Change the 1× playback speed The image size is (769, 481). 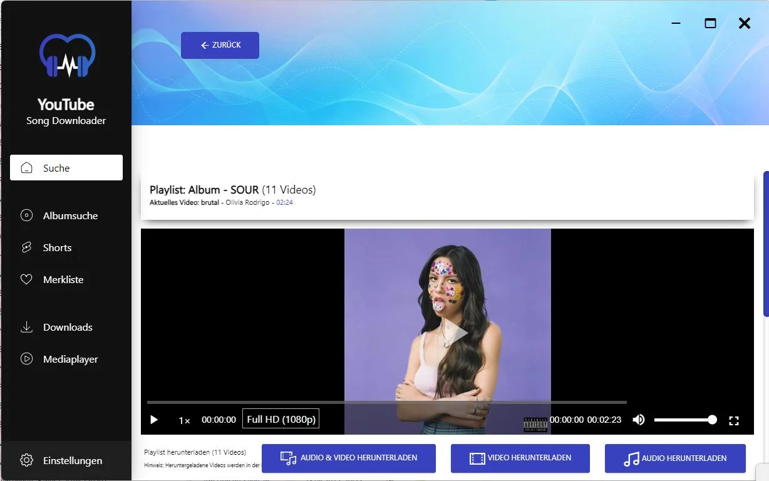pyautogui.click(x=184, y=420)
